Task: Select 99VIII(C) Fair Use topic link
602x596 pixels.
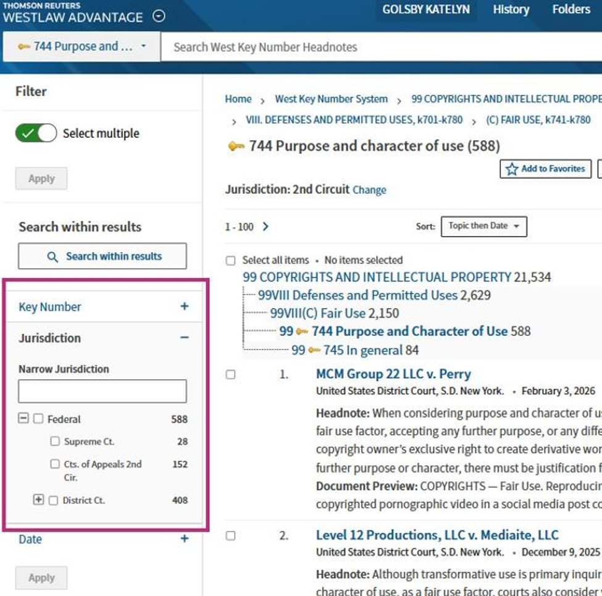Action: (x=318, y=313)
